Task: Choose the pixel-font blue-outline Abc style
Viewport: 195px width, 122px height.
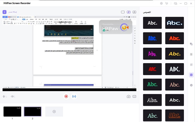Action: 174,23
